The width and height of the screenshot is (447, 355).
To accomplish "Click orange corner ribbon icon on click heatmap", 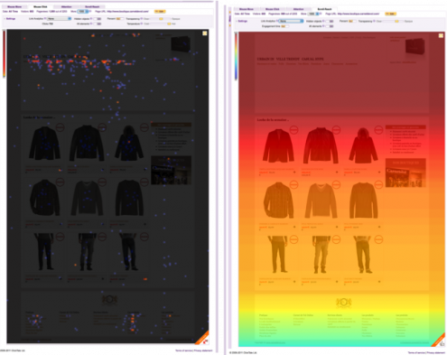I will tap(202, 338).
